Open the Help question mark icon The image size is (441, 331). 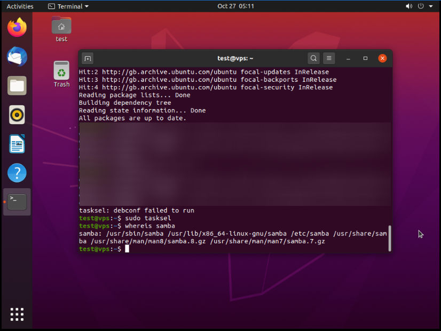click(x=17, y=173)
